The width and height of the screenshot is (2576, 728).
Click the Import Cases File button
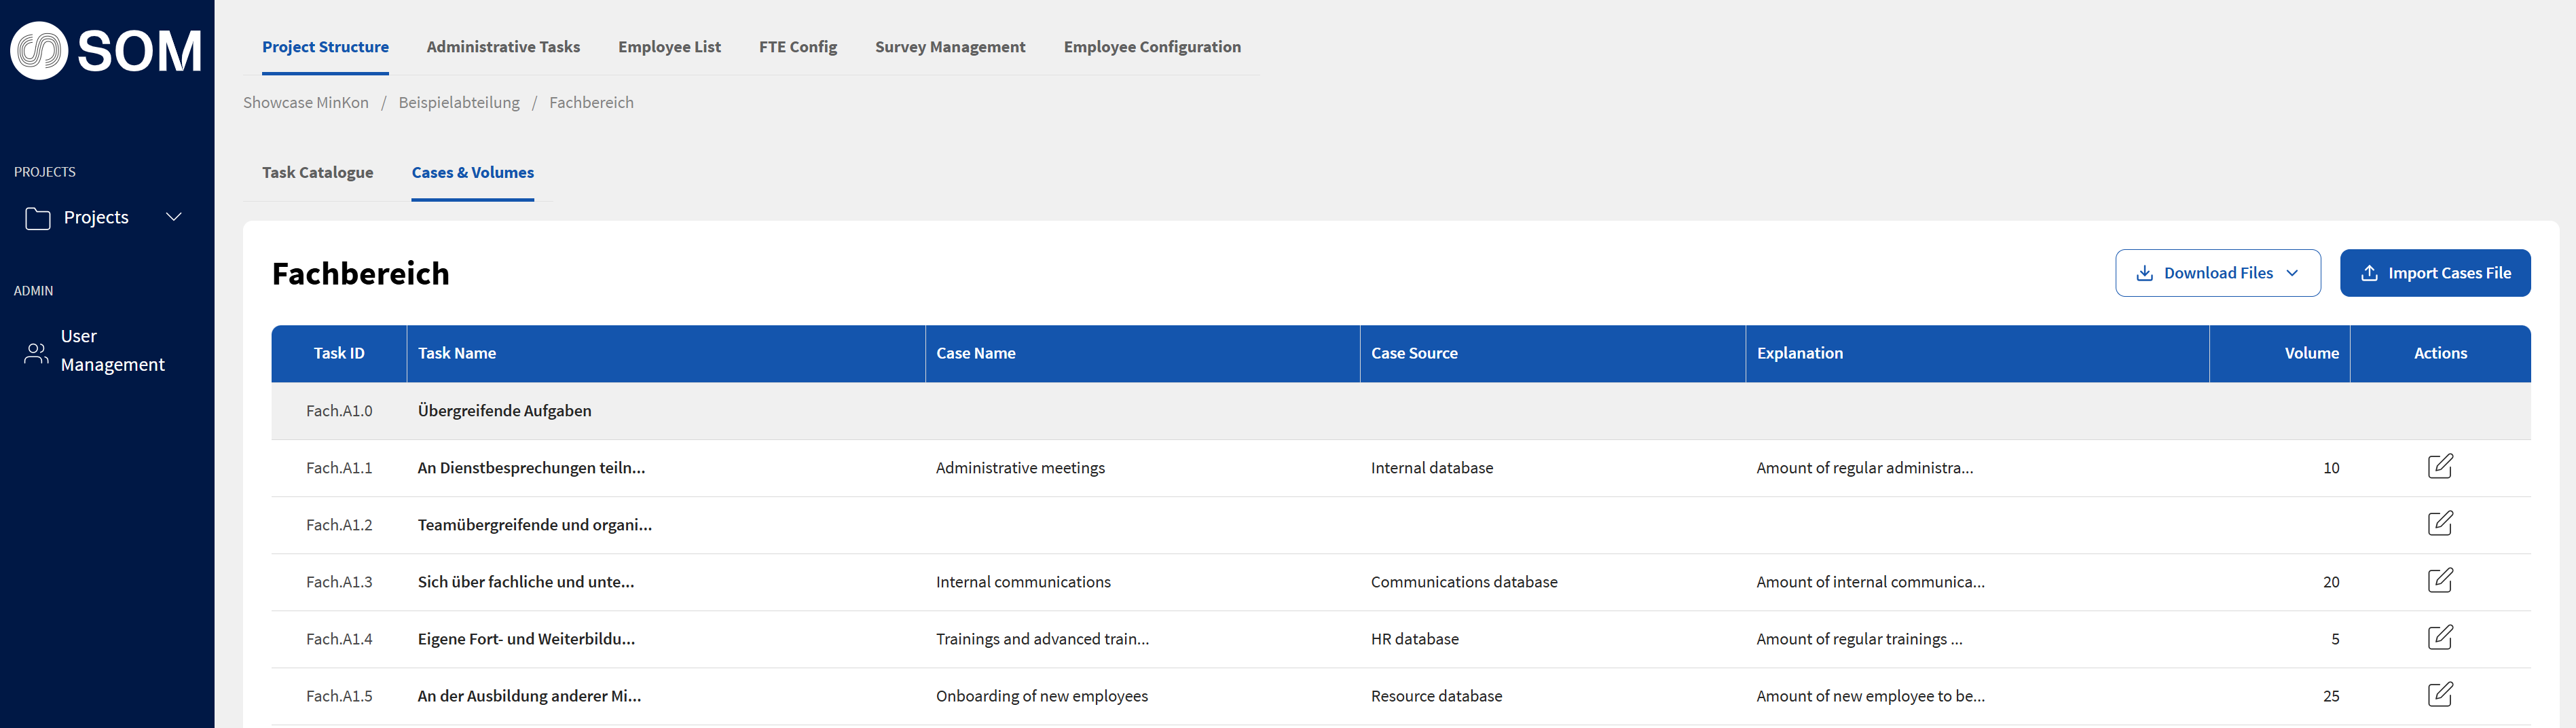2434,273
